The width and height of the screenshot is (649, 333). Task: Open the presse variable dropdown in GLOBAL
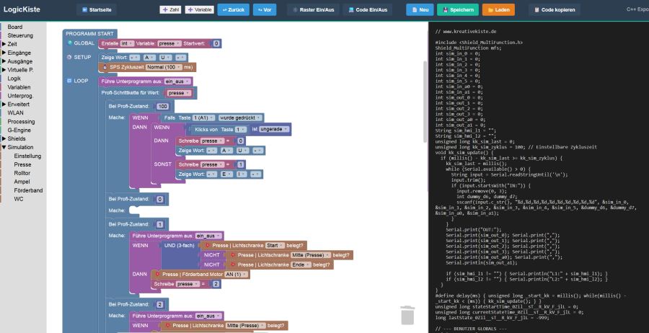(x=169, y=43)
